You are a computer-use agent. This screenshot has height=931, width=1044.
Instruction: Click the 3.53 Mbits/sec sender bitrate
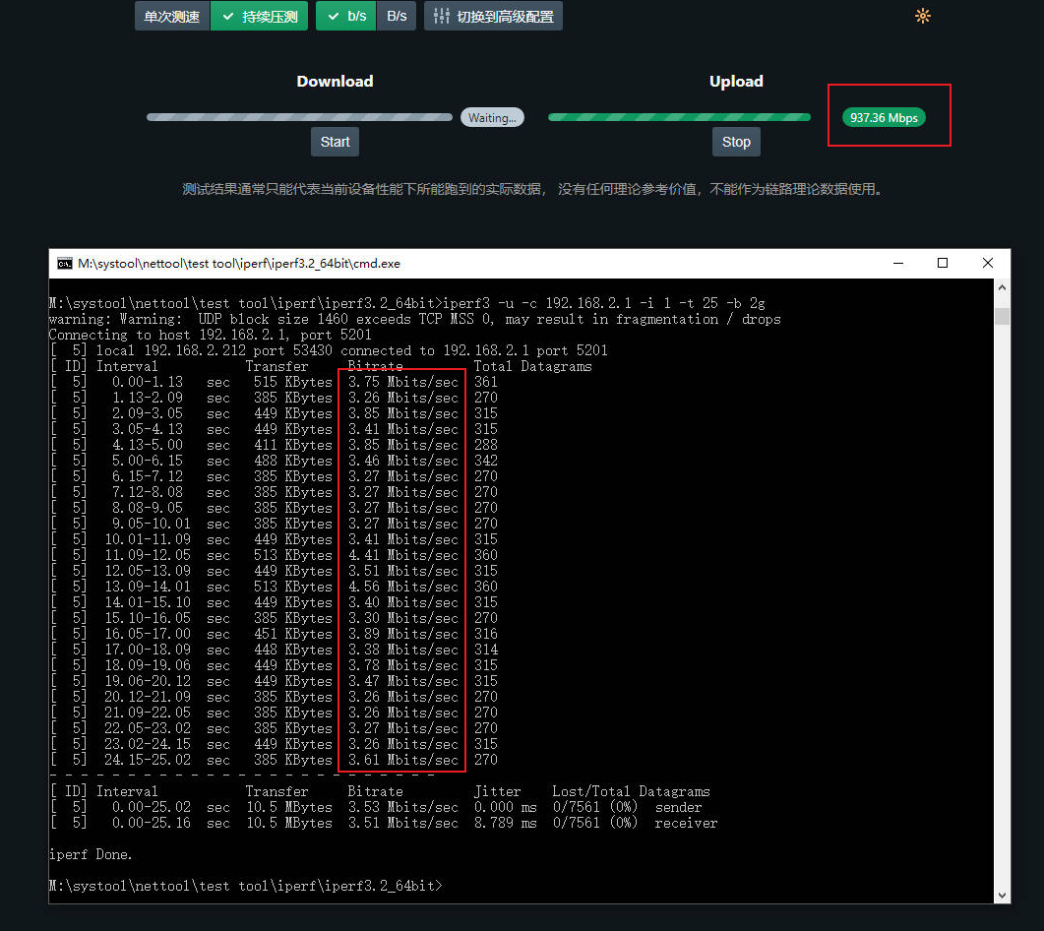pyautogui.click(x=403, y=807)
